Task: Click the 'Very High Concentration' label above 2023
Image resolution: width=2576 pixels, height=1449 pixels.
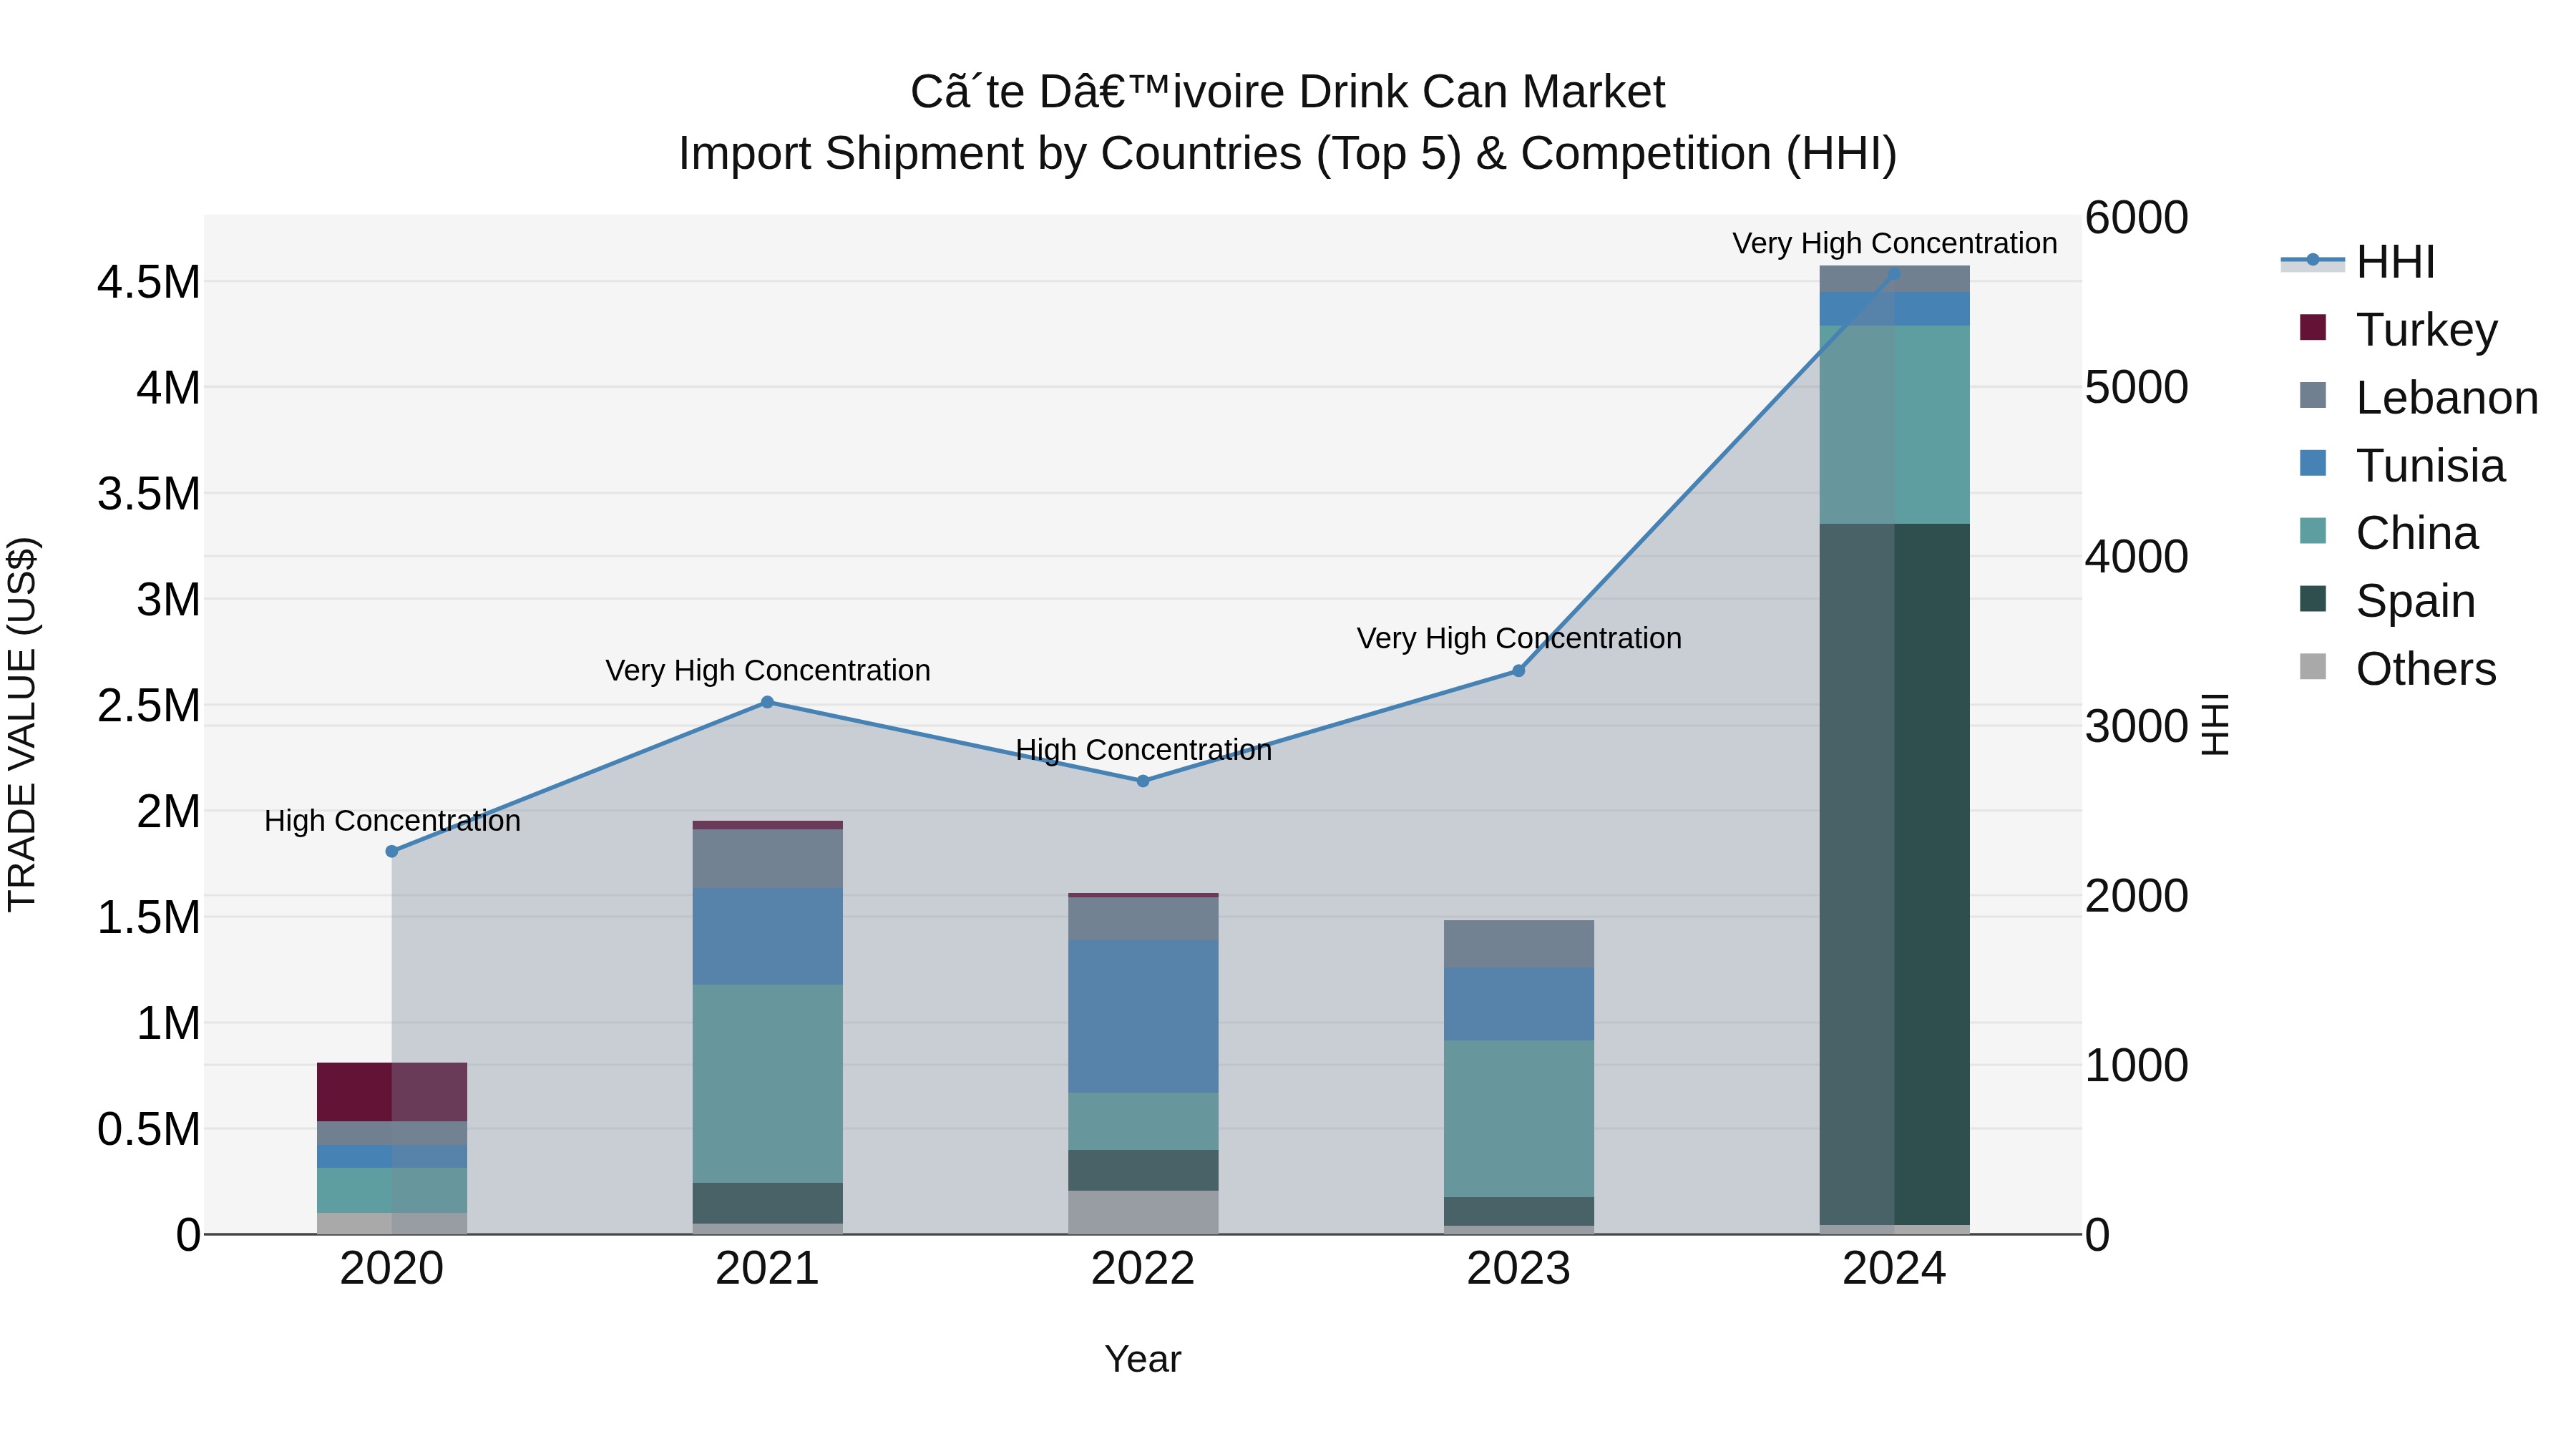Action: coord(1519,639)
